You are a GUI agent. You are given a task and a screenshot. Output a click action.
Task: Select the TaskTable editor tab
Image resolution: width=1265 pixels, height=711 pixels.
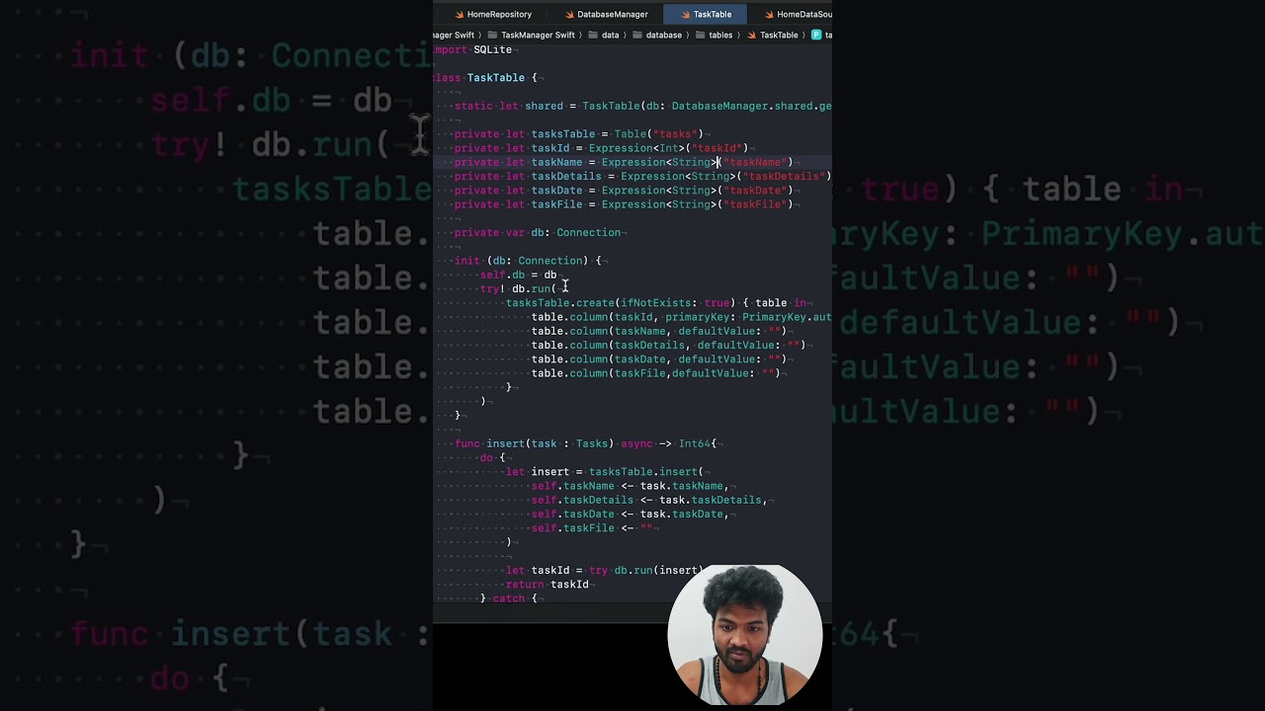click(705, 14)
